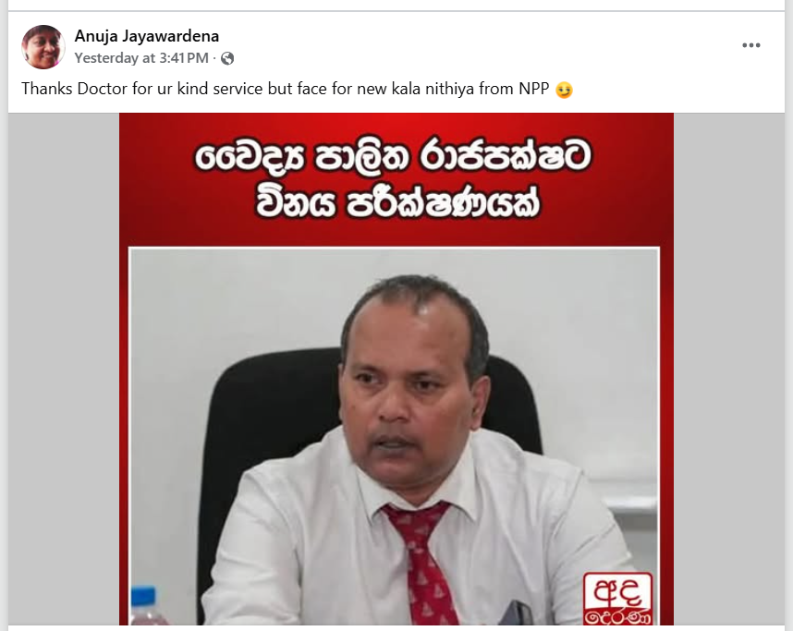Click the first line of the Sinhala headline
This screenshot has height=631, width=793.
(394, 157)
